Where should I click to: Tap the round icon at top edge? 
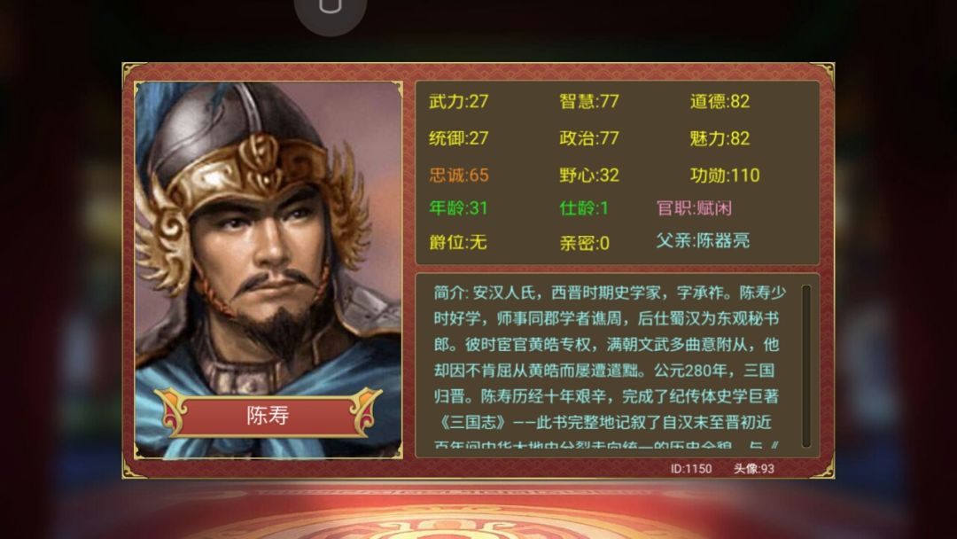[x=331, y=12]
